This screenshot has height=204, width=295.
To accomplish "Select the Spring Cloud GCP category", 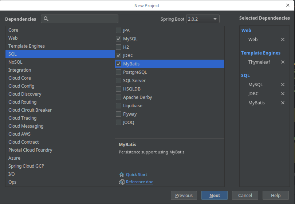I will pos(60,166).
